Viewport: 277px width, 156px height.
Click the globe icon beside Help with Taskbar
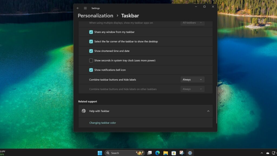[83, 111]
